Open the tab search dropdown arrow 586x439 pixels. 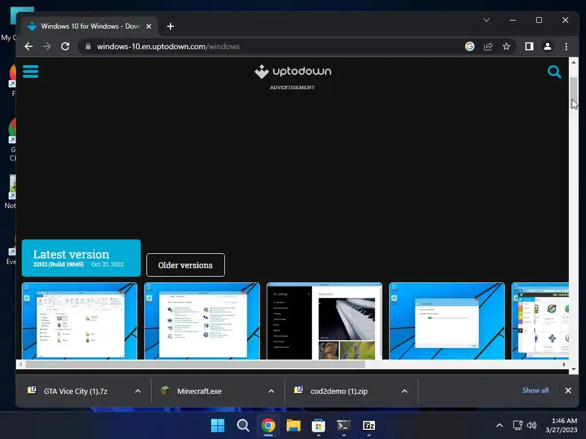click(486, 20)
